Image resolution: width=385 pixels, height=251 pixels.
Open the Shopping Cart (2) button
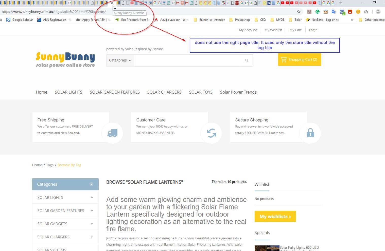point(300,59)
